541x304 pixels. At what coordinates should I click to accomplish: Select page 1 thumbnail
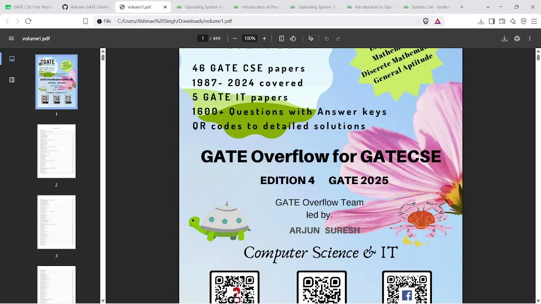[x=56, y=82]
